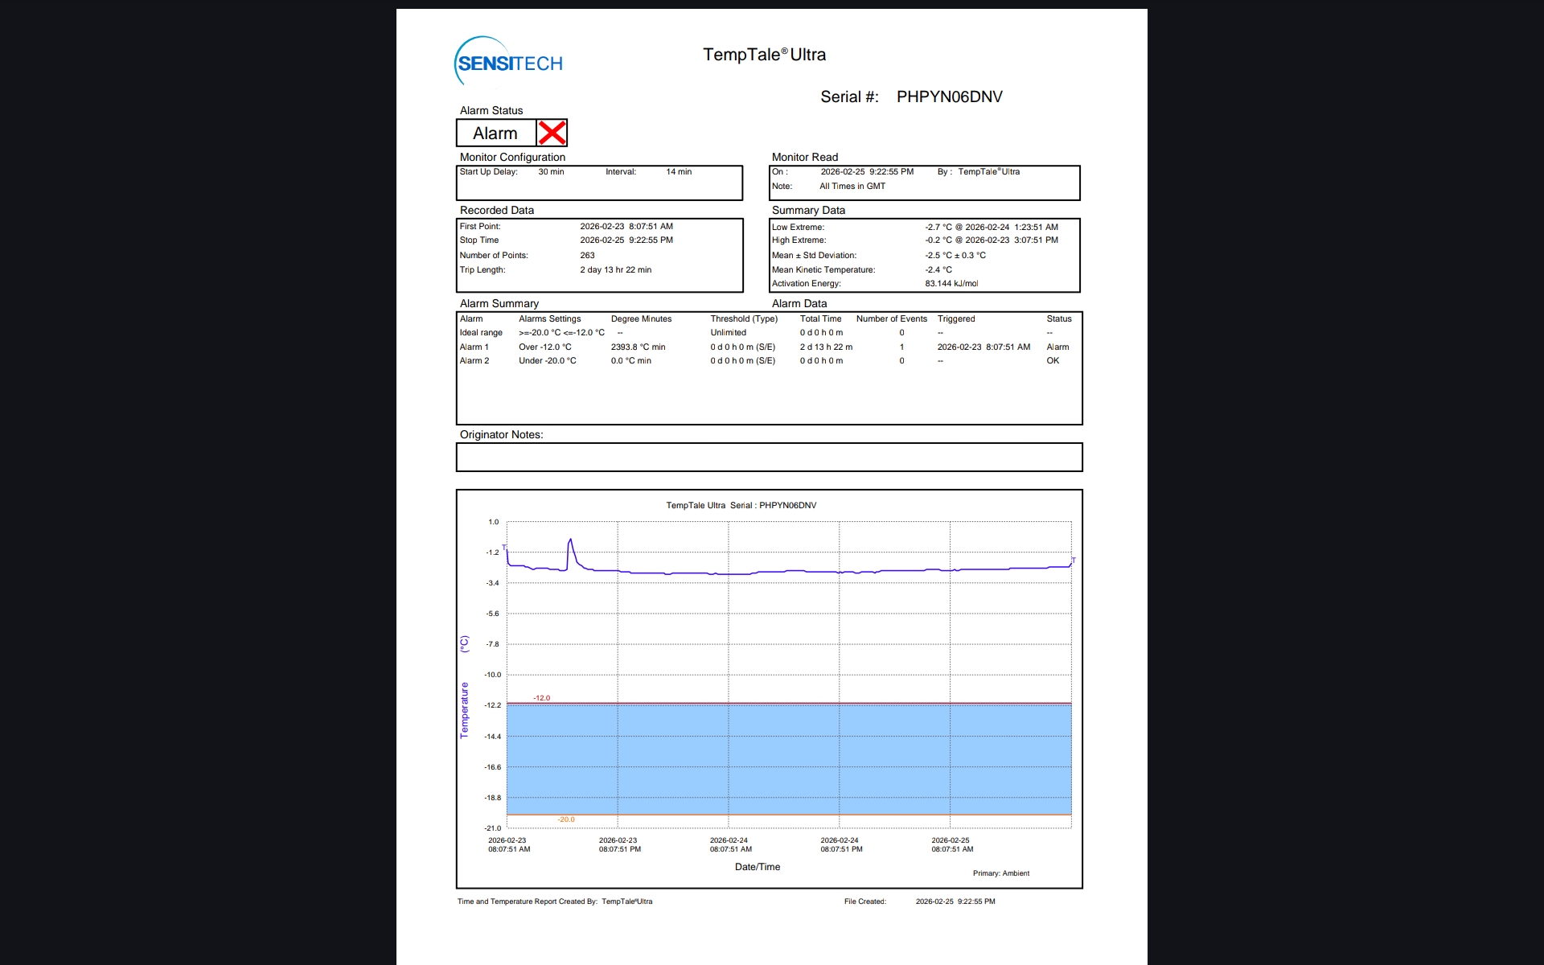Click inside the Originator Notes box
Viewport: 1544px width, 965px height.
[769, 458]
